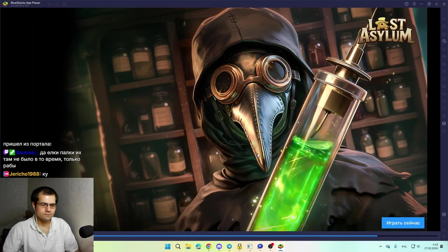448x252 pixels.
Task: Open the BlueStacks hamburger menu
Action: click(414, 4)
